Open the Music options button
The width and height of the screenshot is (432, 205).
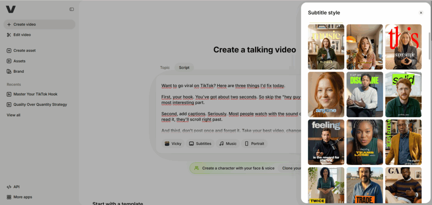(228, 144)
